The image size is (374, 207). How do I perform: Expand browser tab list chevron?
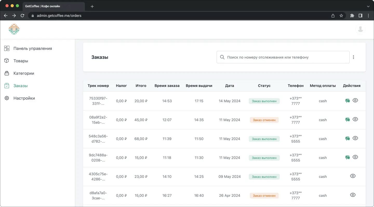point(368,6)
